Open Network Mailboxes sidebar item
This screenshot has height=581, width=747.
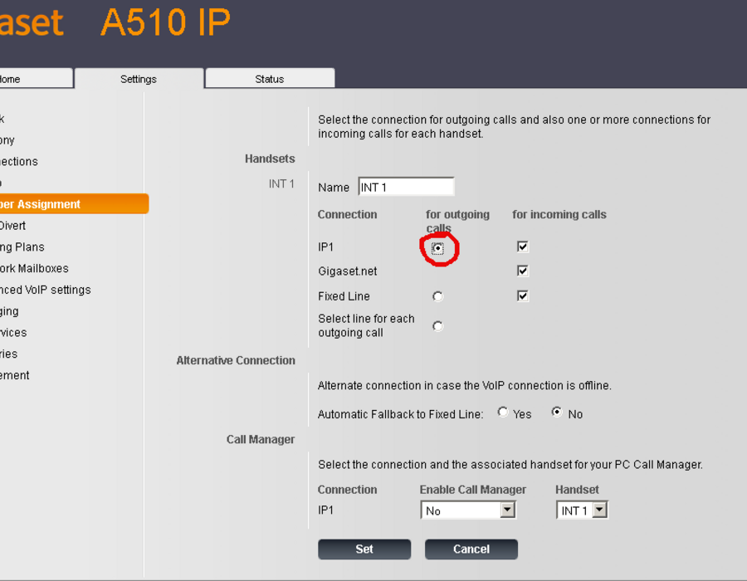coord(34,269)
